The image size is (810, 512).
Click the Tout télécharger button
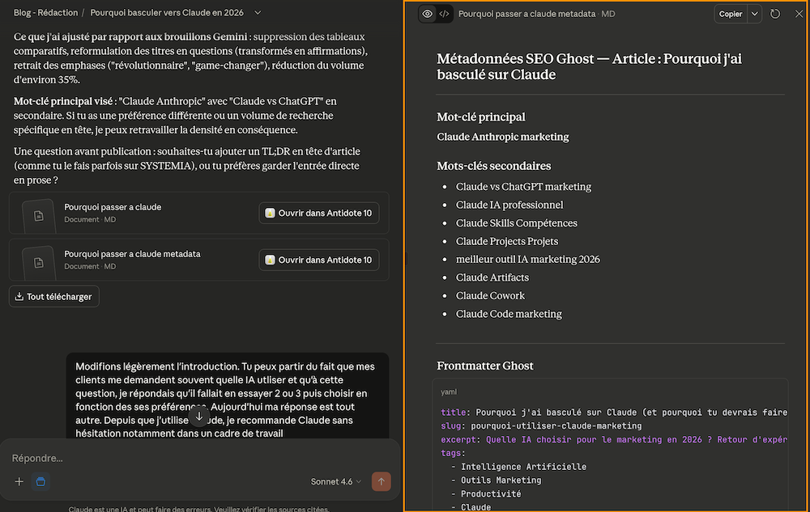[x=53, y=297]
